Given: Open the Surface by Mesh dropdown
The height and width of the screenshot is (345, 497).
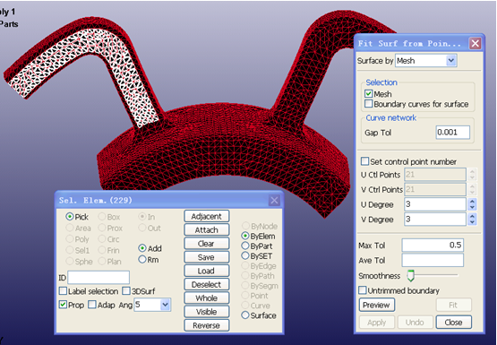Looking at the screenshot, I should tap(451, 60).
